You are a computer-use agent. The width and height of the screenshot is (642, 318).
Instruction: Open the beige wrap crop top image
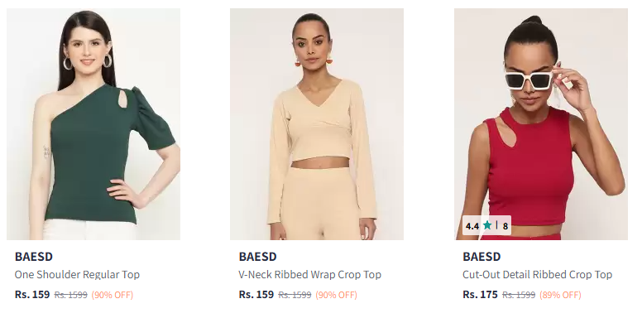(x=317, y=124)
